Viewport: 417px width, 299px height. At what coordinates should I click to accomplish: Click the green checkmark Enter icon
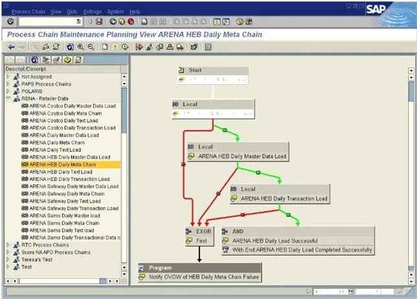(10, 21)
